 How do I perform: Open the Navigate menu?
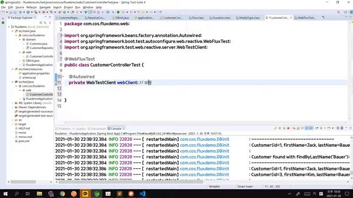point(45,7)
